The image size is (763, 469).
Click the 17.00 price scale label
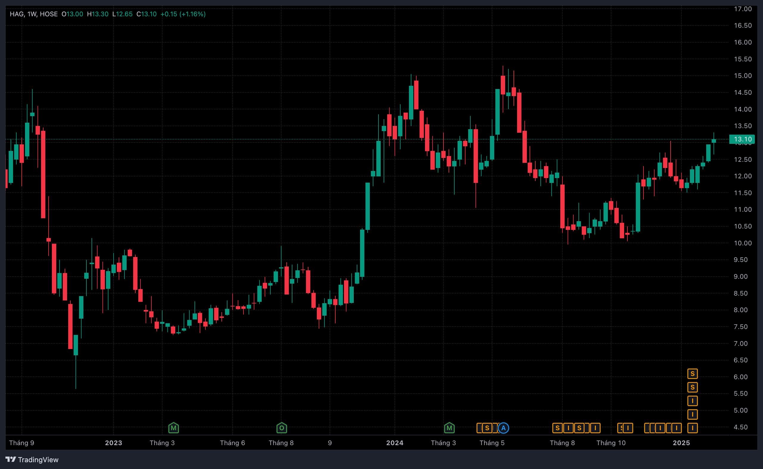pyautogui.click(x=743, y=9)
